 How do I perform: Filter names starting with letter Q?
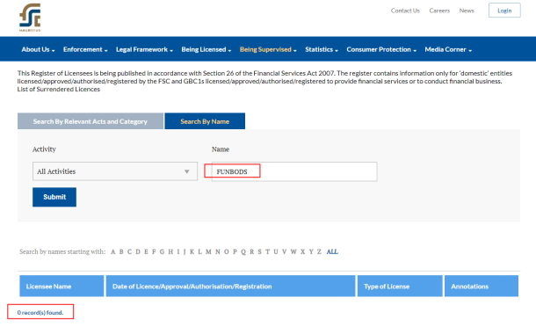click(243, 252)
